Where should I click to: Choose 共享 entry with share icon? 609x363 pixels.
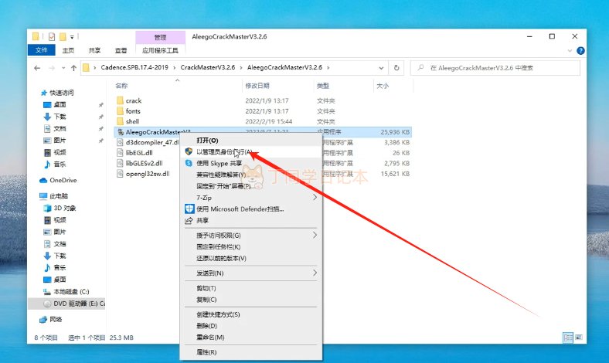[x=251, y=221]
